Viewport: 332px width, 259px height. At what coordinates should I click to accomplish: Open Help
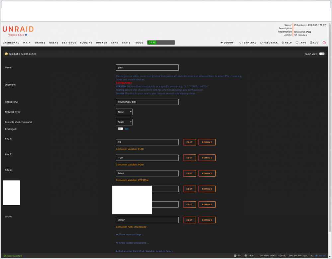coord(287,43)
